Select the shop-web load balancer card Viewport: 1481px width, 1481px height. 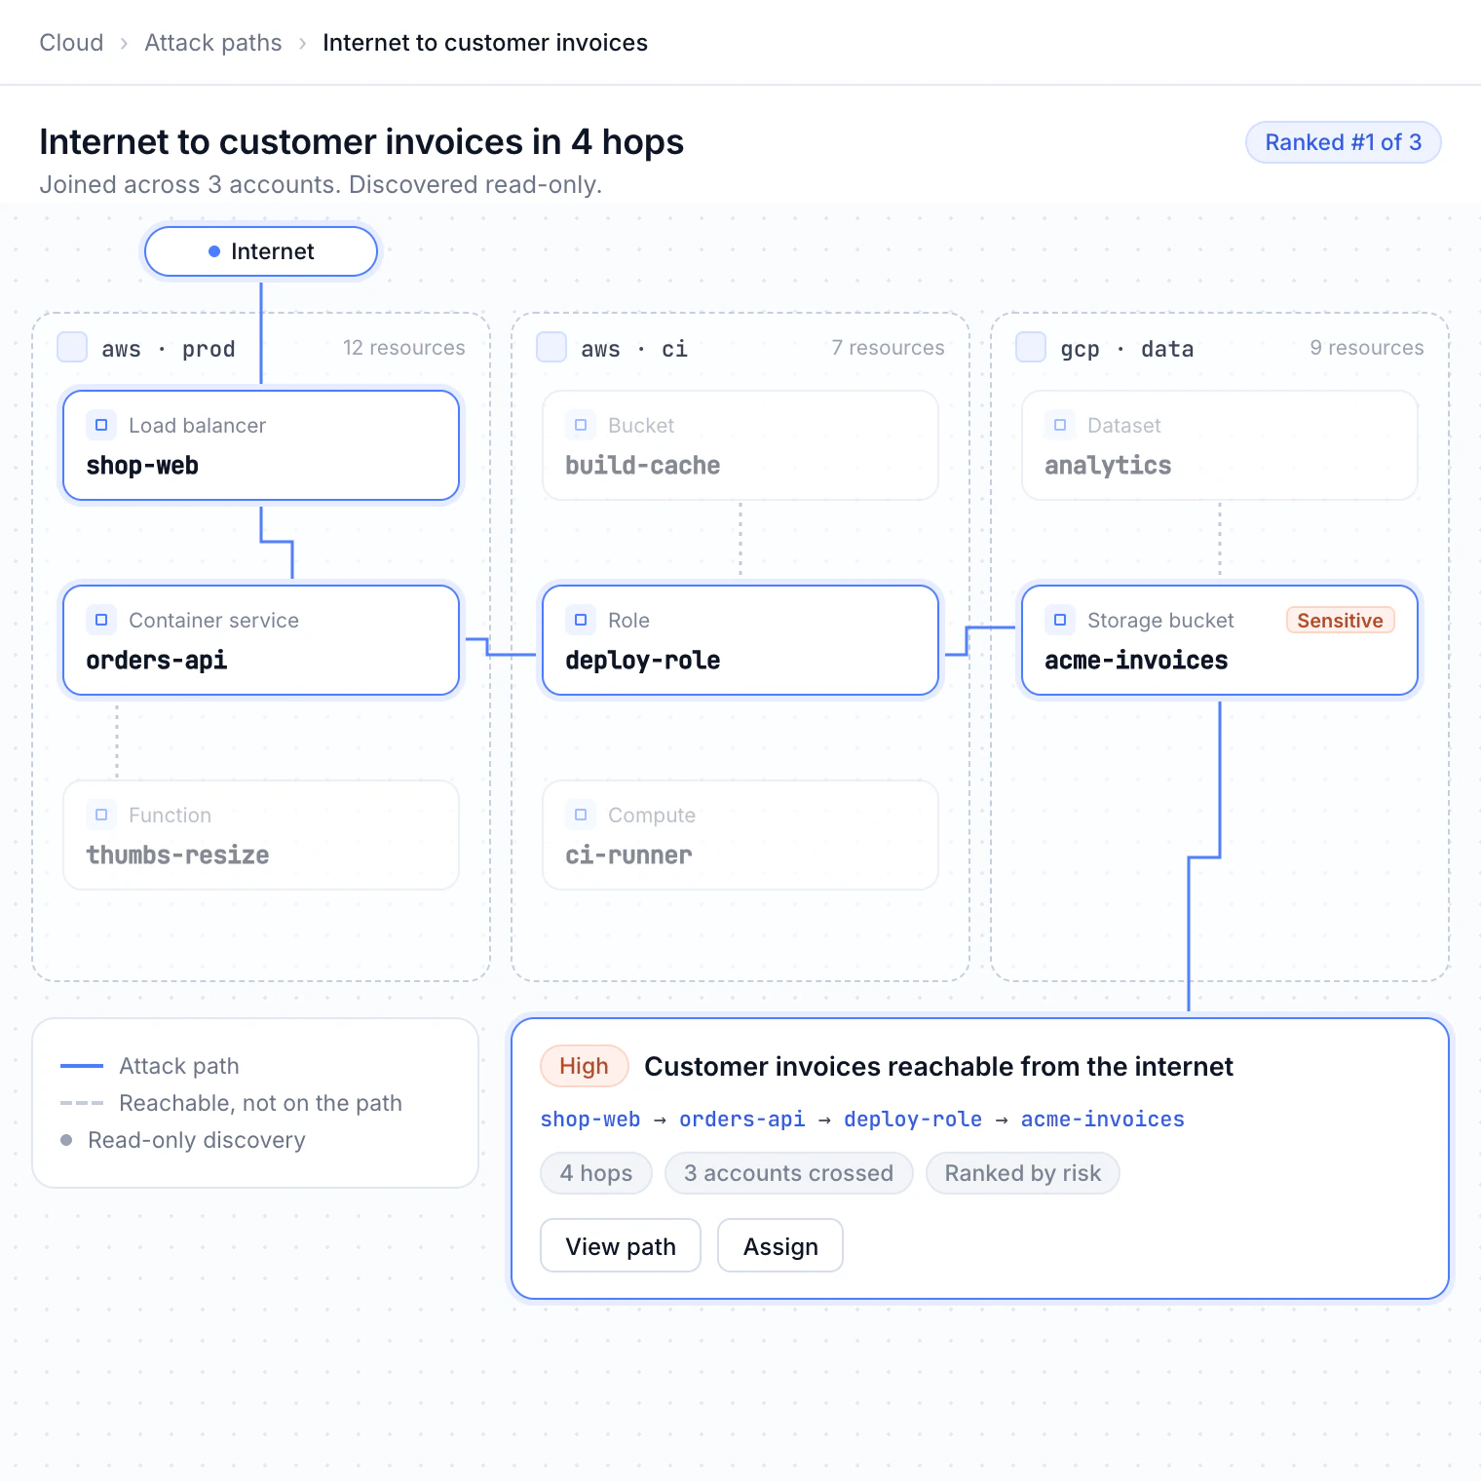tap(261, 445)
